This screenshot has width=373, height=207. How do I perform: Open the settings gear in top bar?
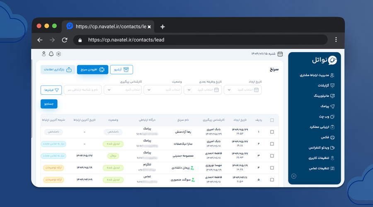58,54
